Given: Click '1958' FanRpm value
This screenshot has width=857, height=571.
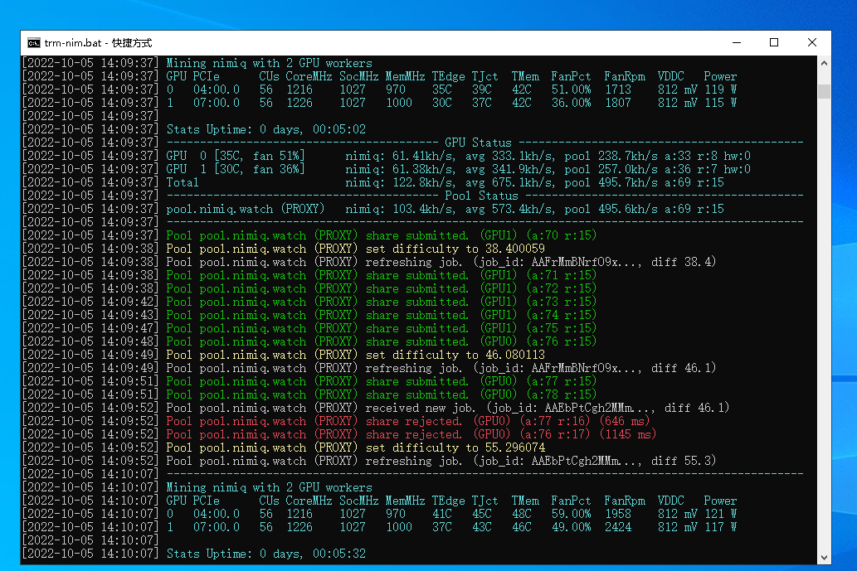Looking at the screenshot, I should (x=618, y=514).
